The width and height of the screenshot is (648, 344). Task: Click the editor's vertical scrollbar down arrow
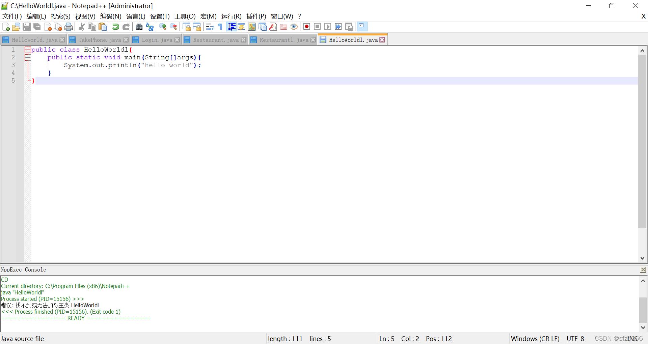643,258
